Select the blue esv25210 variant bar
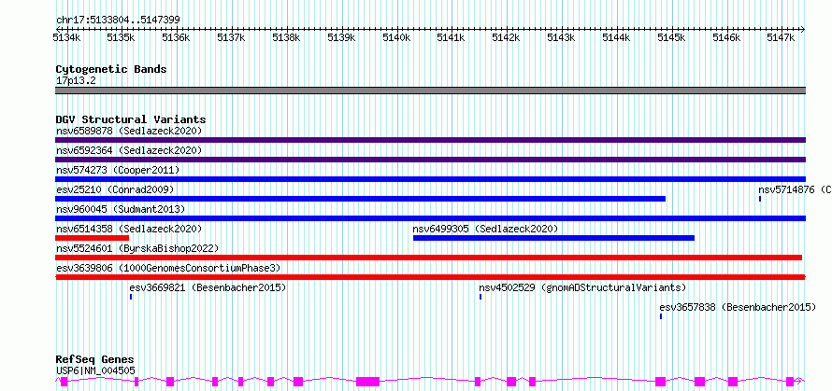Screen dimensions: 832x391 pos(360,199)
